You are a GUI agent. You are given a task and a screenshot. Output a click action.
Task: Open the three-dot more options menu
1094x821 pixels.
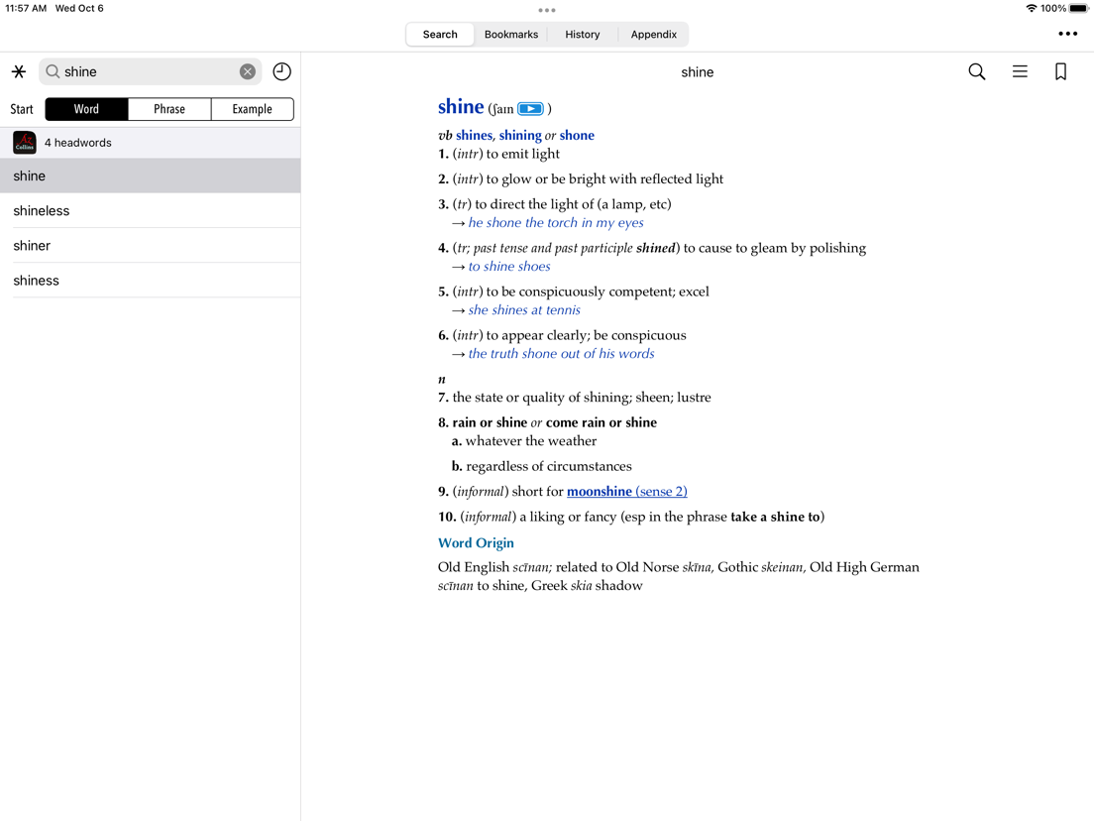[1067, 34]
